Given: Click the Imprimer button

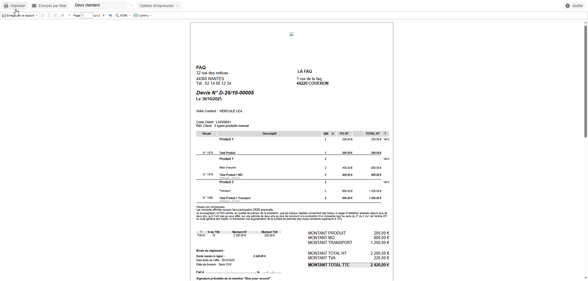Looking at the screenshot, I should (x=15, y=6).
